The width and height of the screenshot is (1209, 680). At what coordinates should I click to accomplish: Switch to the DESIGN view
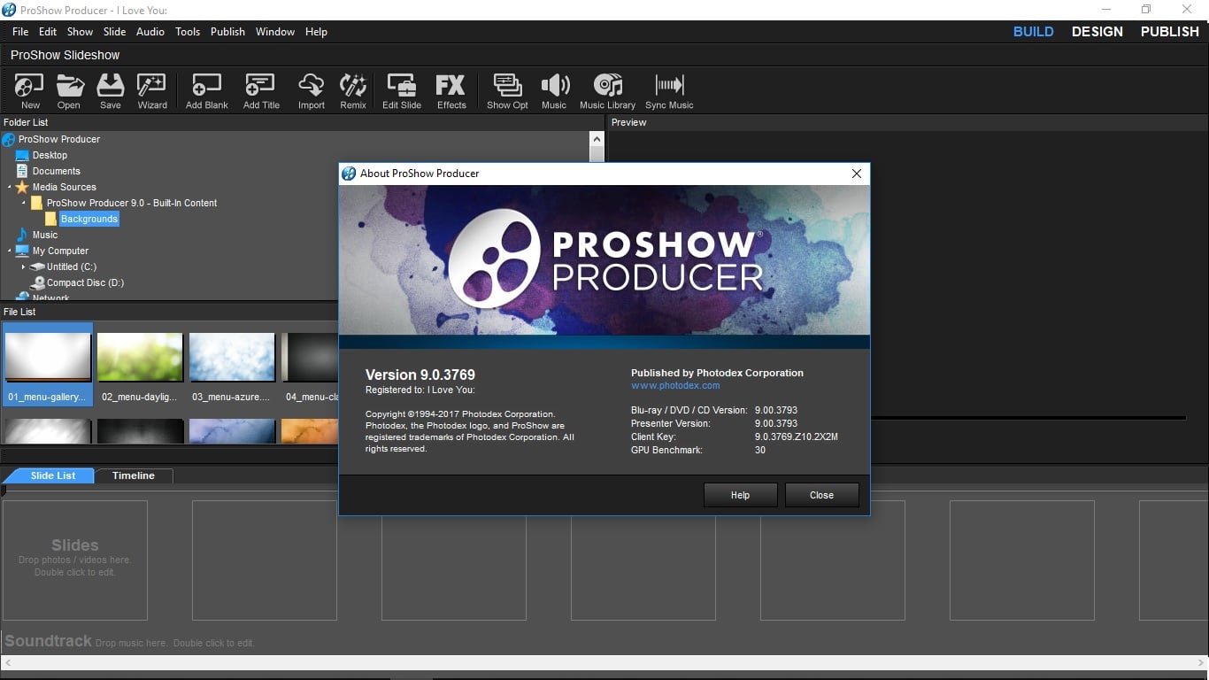click(1097, 31)
